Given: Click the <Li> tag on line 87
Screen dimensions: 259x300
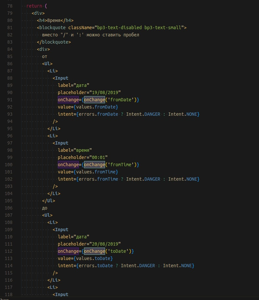Looking at the screenshot, I should click(x=53, y=71).
